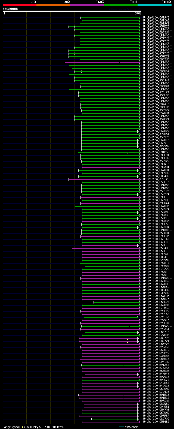The width and height of the screenshot is (174, 429).
Task: Click the orange ~40% identity legend segment
Action: [53, 5]
